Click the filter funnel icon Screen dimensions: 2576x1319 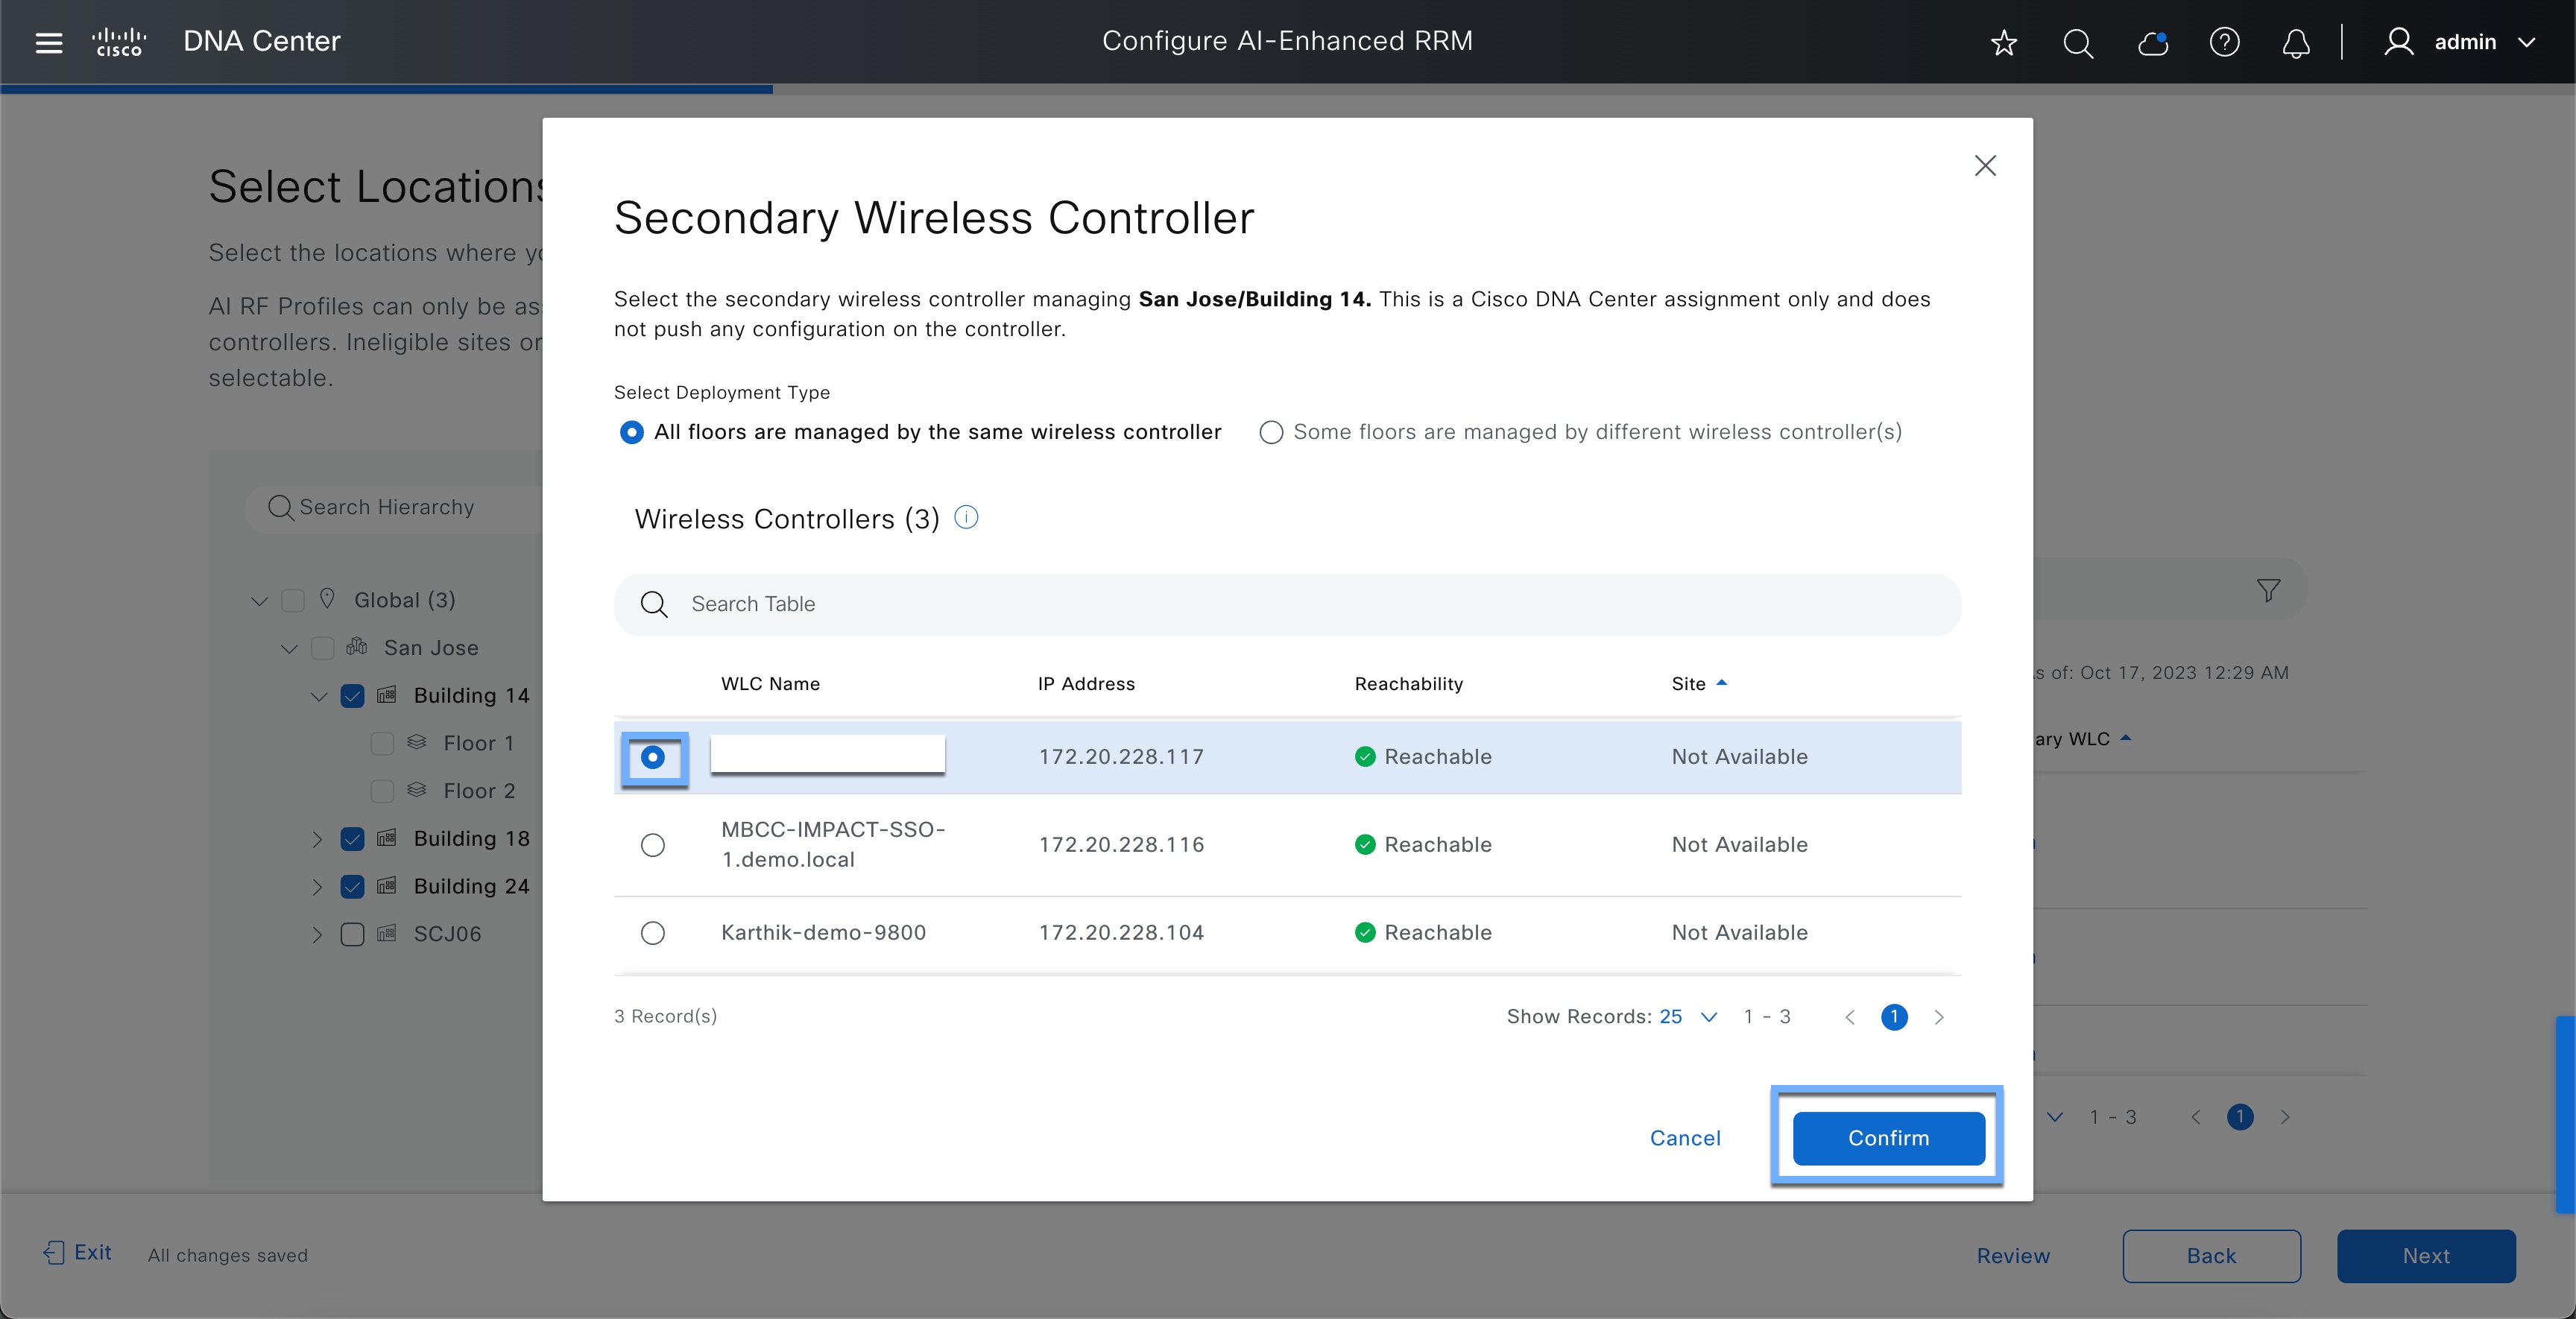click(2268, 590)
